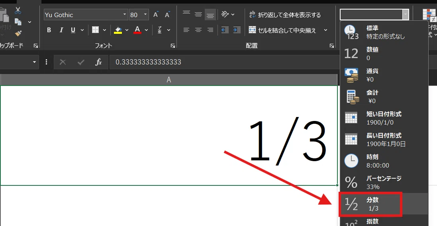This screenshot has height=226, width=437.
Task: Choose 会計 accounting format
Action: tap(384, 97)
